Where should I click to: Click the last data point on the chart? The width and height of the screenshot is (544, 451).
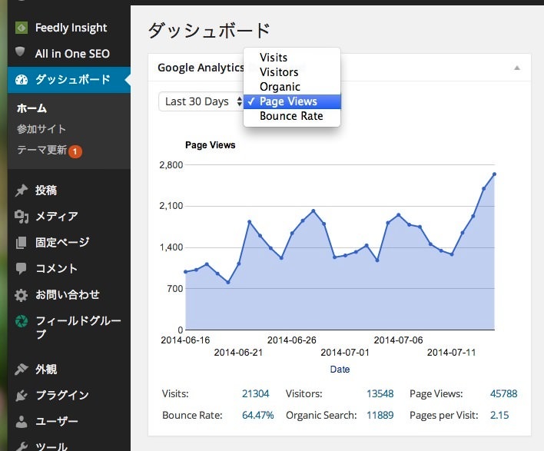(x=494, y=174)
